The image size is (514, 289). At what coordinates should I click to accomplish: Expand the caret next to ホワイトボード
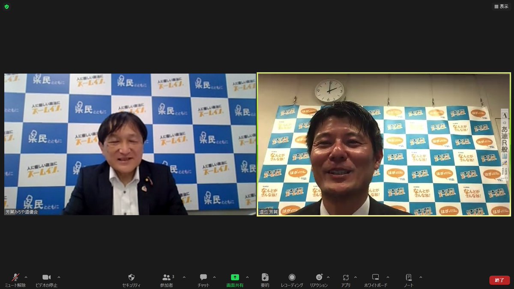point(388,277)
